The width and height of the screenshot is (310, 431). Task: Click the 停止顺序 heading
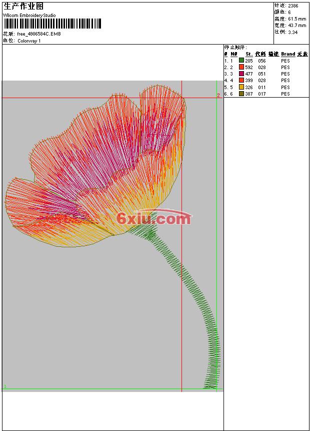point(235,48)
